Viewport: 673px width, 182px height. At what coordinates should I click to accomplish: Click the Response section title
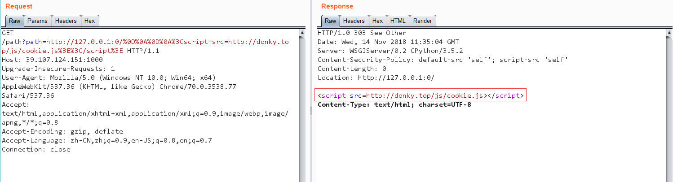(337, 6)
